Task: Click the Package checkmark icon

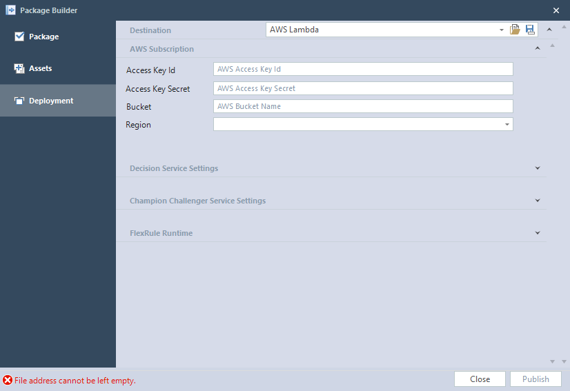Action: click(x=19, y=37)
